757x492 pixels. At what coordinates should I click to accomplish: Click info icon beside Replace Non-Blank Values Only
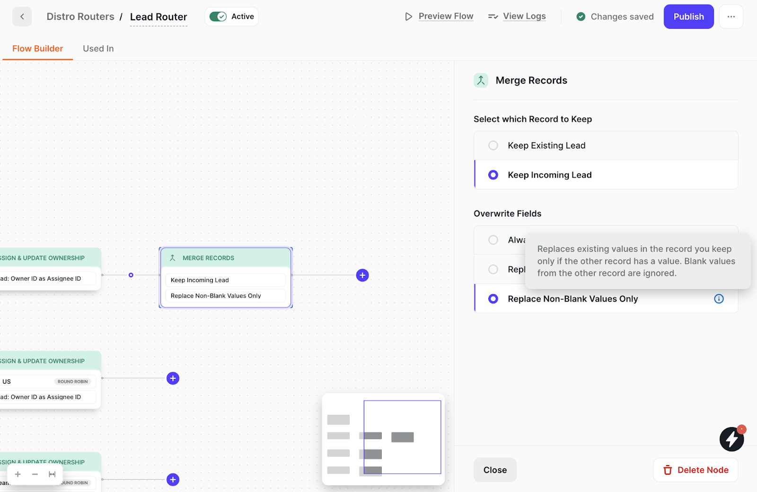coord(719,299)
